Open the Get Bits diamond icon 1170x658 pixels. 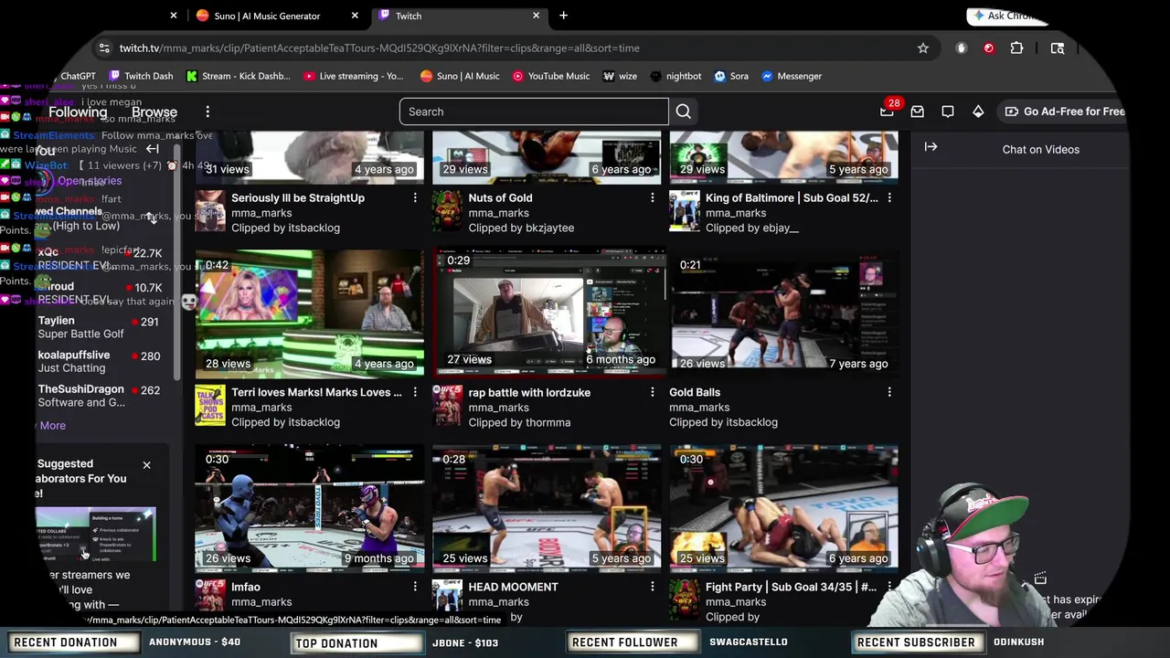(978, 111)
